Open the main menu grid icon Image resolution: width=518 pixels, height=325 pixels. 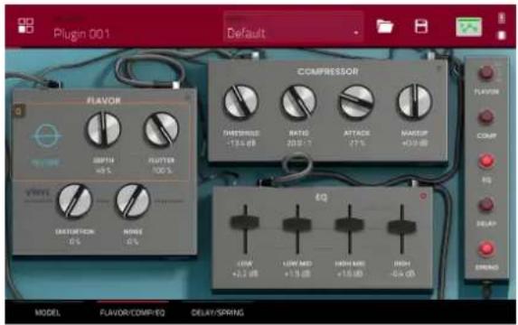tap(26, 26)
